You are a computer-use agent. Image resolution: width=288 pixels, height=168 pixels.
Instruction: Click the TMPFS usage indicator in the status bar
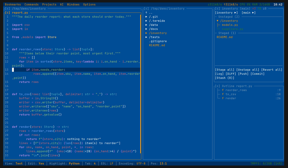pos(266,163)
